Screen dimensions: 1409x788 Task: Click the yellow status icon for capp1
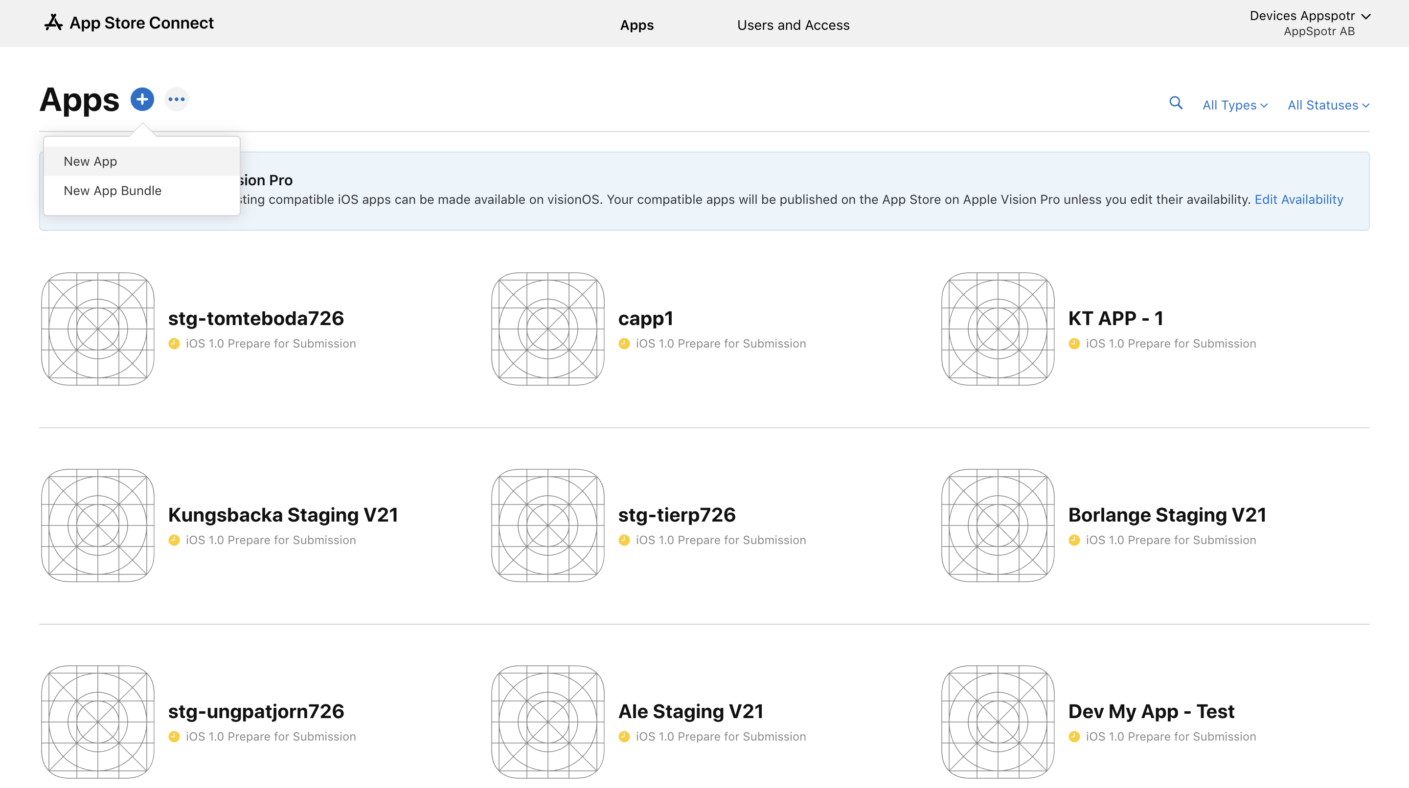click(624, 344)
